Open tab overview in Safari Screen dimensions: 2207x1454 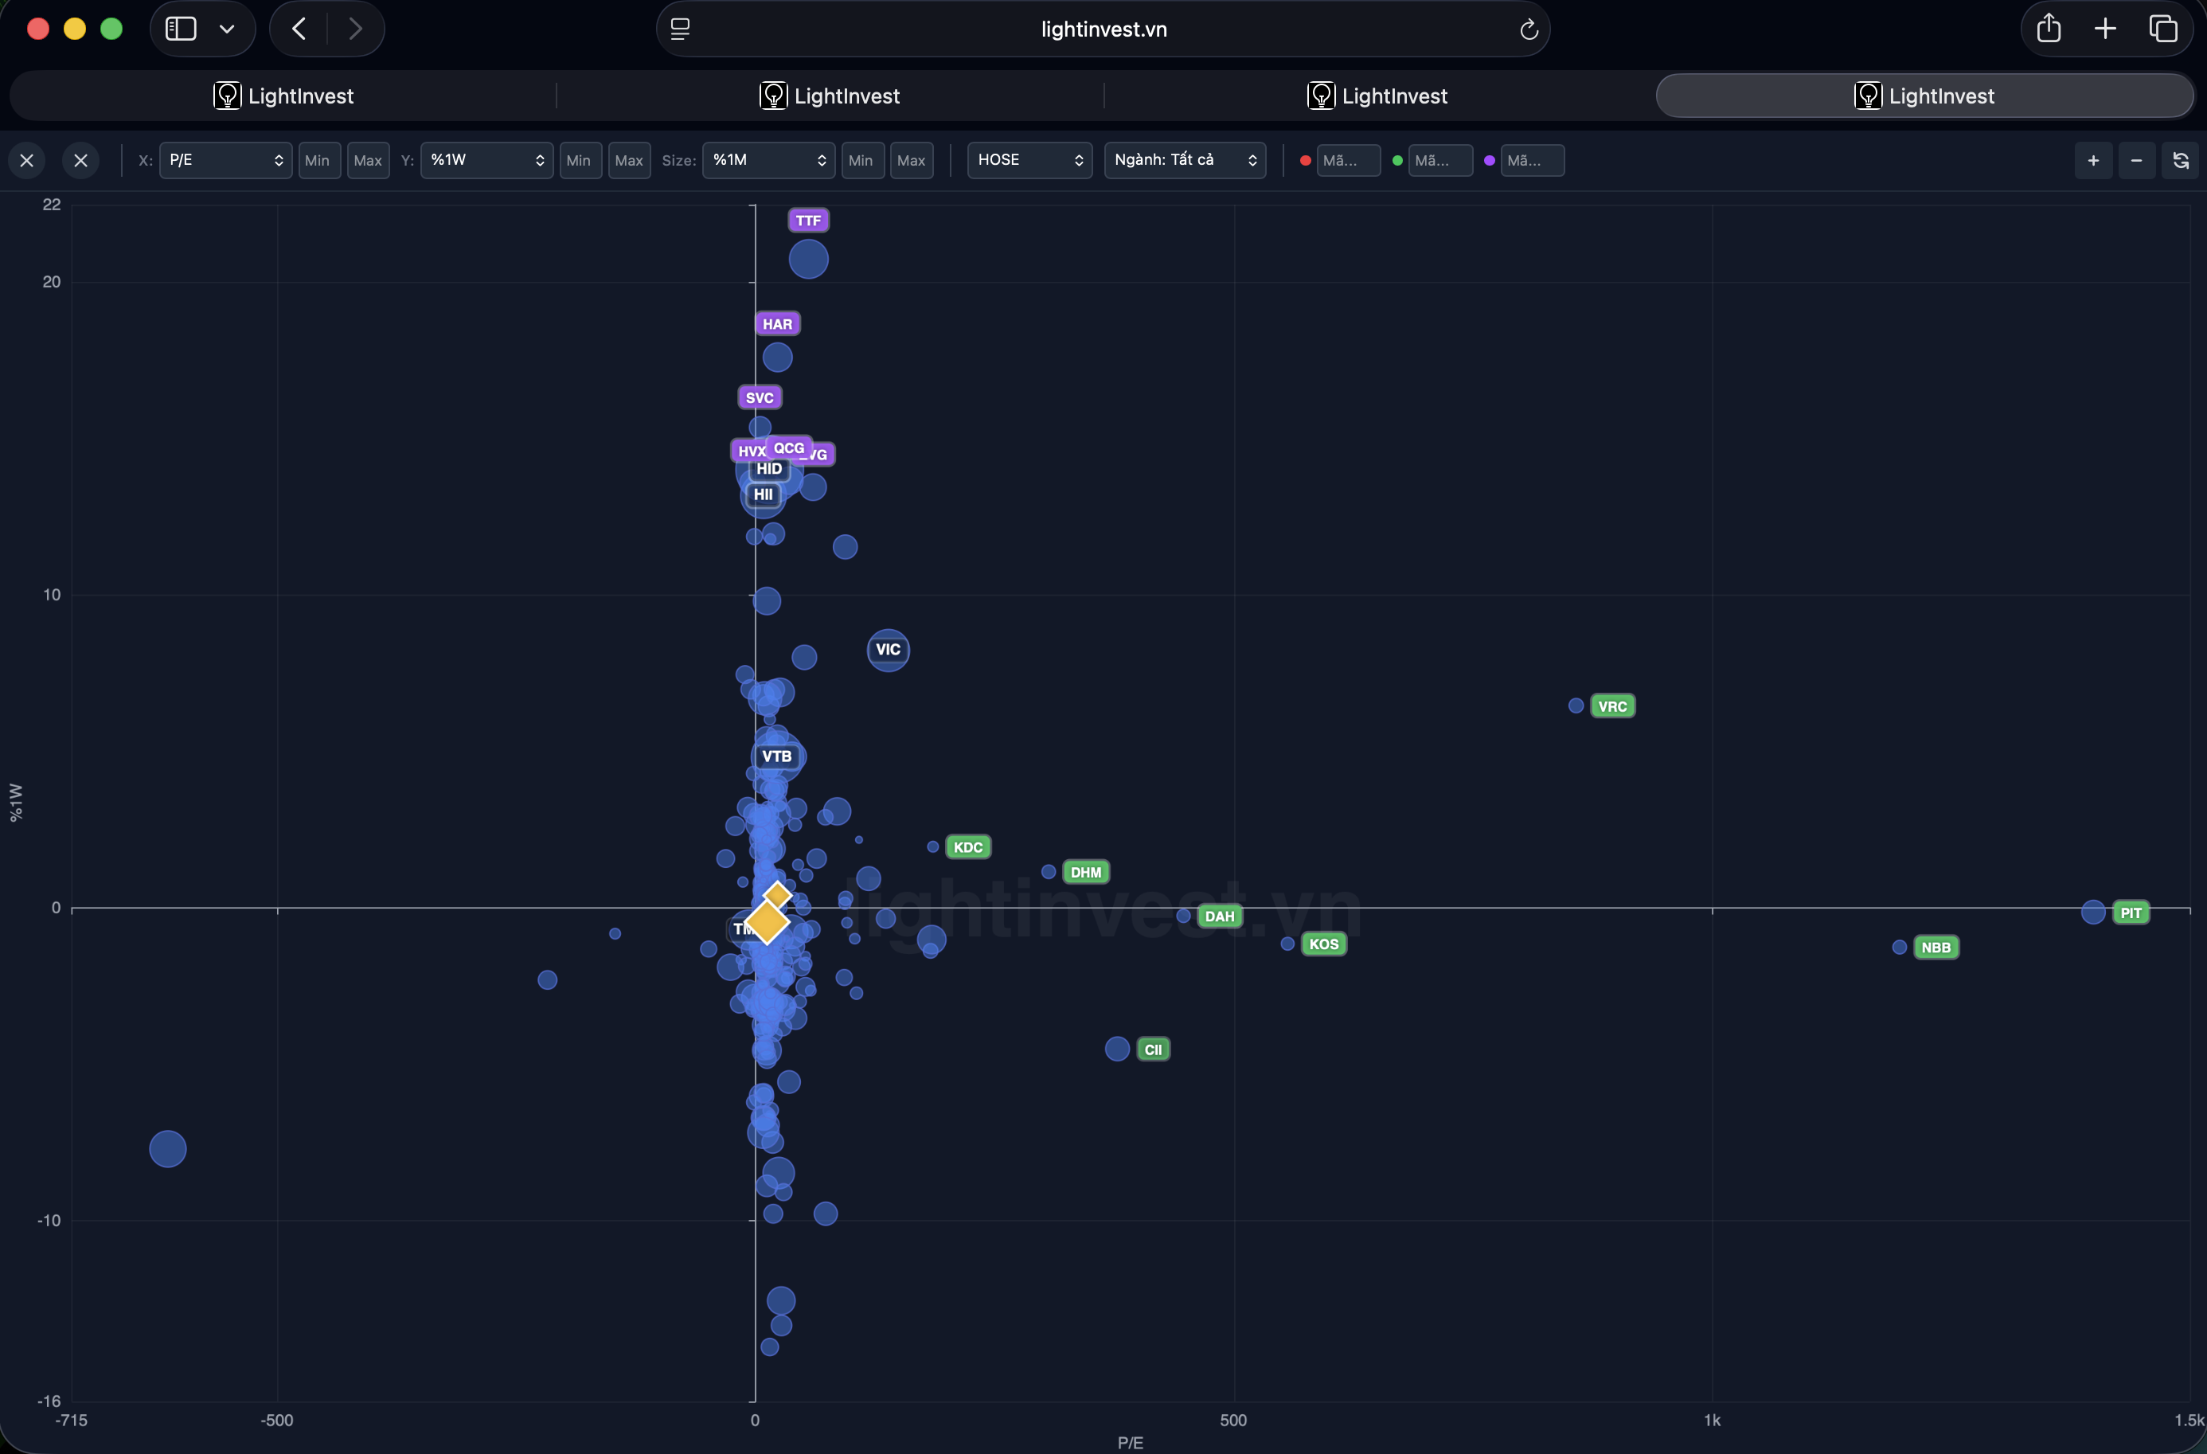(2162, 29)
